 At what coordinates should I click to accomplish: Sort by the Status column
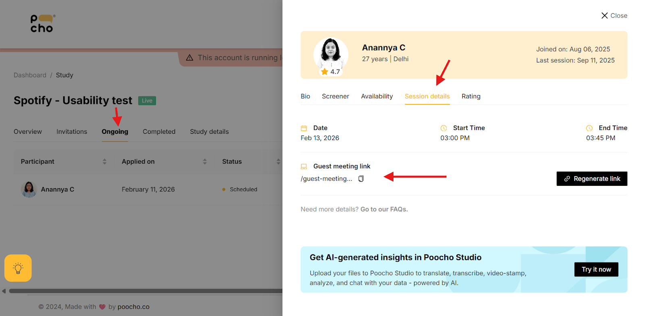[x=278, y=162]
